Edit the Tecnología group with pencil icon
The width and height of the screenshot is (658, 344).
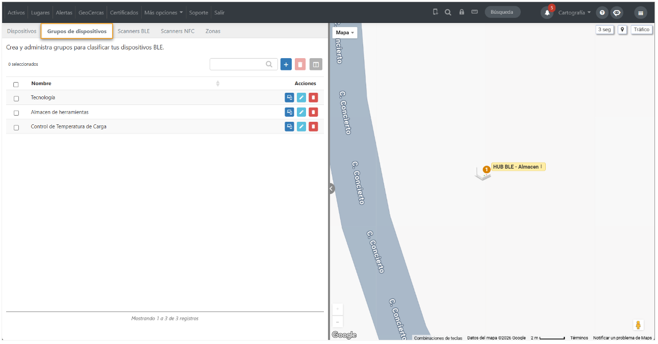(301, 98)
